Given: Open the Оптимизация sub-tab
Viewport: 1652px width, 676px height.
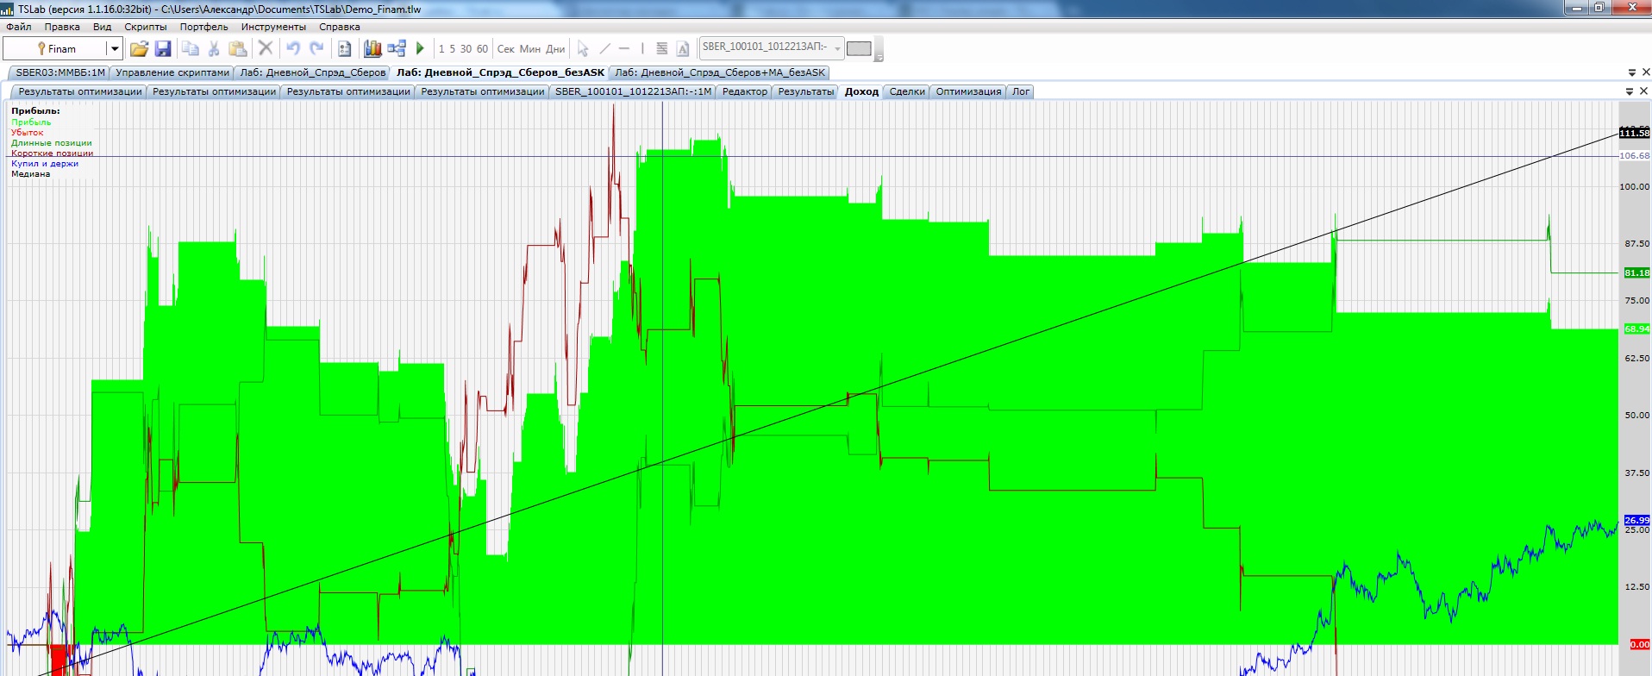Looking at the screenshot, I should 968,91.
